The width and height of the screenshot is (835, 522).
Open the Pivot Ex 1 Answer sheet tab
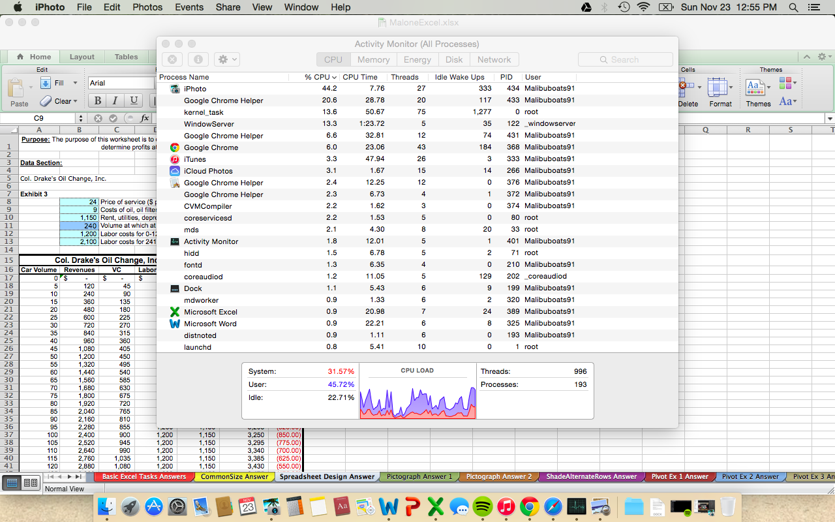click(680, 476)
